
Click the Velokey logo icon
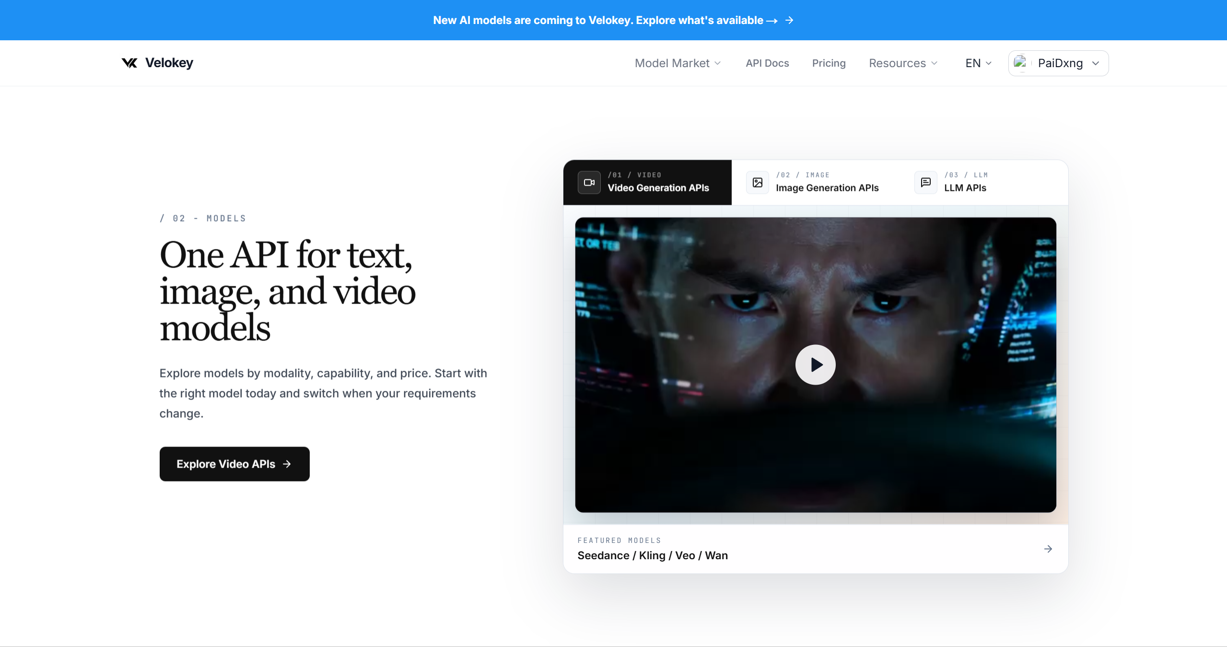pyautogui.click(x=129, y=63)
